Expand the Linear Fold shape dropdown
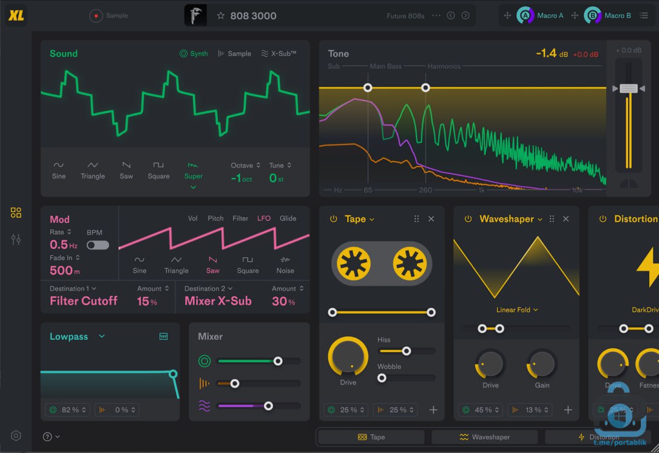Screen dimensions: 659x453 (x=517, y=309)
